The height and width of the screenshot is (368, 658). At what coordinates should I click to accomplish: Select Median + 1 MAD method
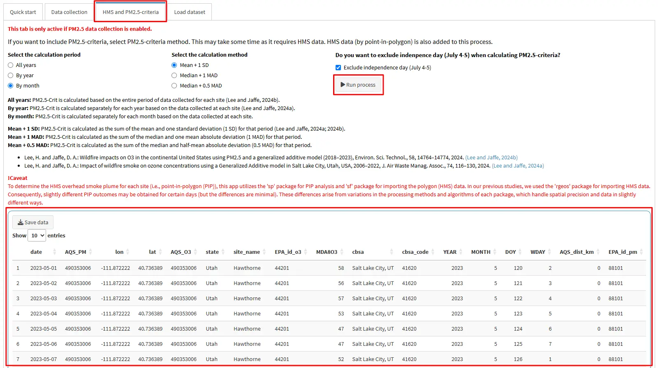pyautogui.click(x=174, y=76)
